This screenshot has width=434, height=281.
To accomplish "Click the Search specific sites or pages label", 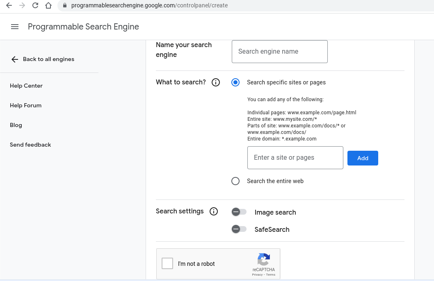I will coord(286,82).
